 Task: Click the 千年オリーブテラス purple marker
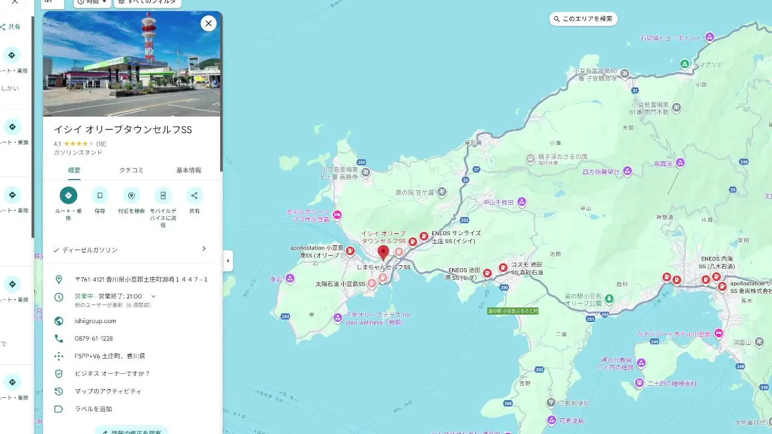(x=338, y=318)
